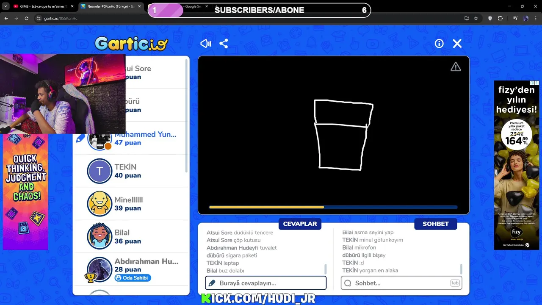
Task: Click the answer 'Atsui Sore çöp kutusu'
Action: 233,240
